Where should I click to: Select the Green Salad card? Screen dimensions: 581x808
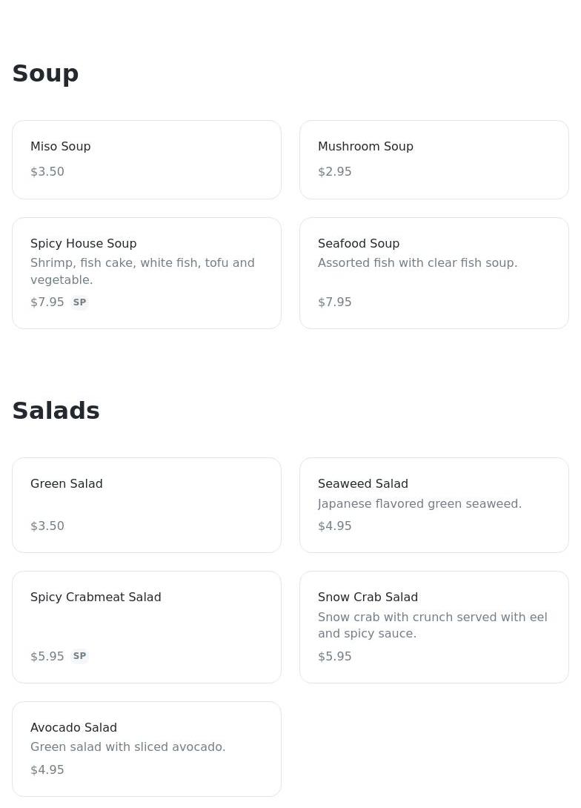coord(147,505)
